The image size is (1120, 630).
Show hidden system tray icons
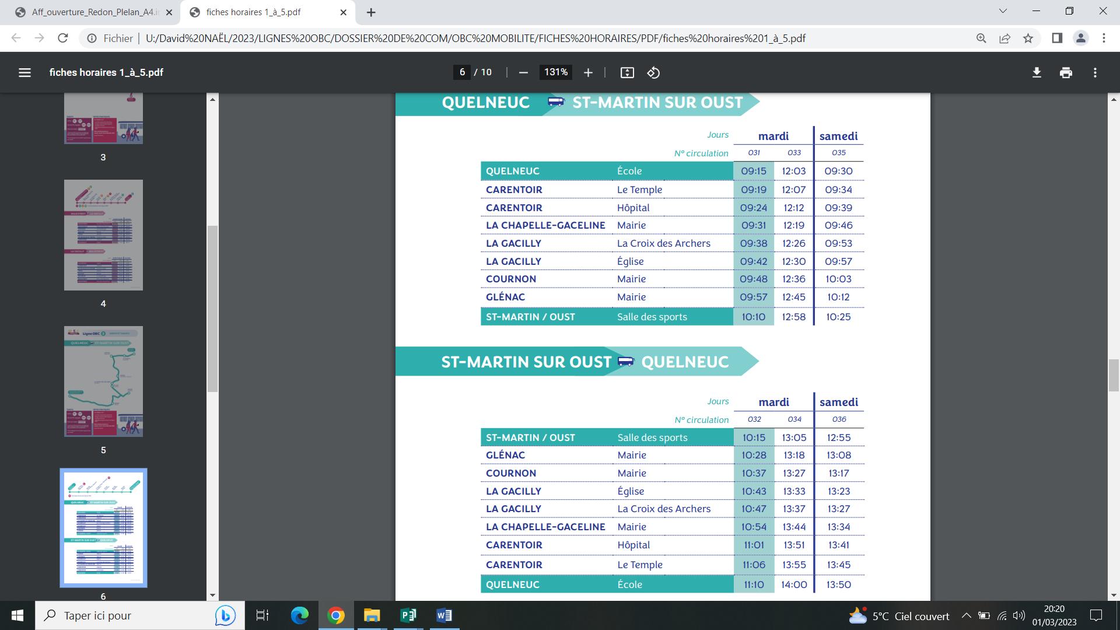point(966,615)
